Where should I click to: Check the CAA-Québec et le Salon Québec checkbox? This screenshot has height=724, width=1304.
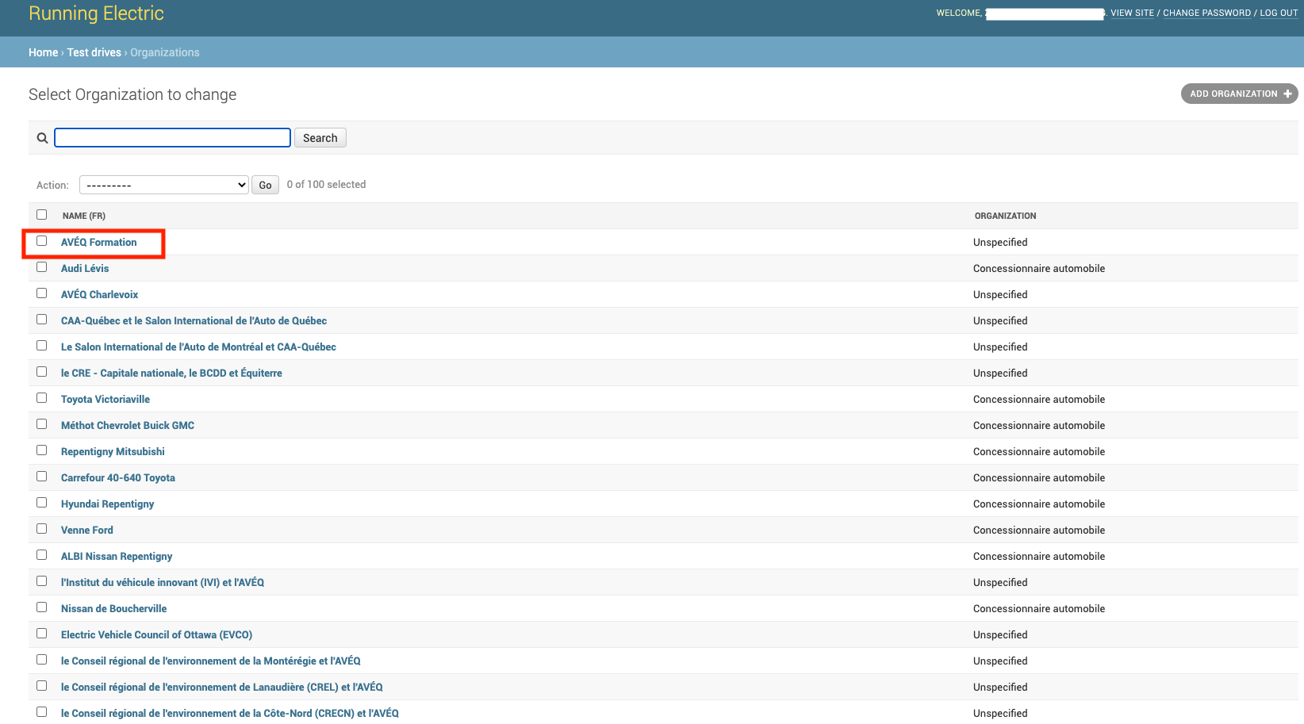click(42, 320)
